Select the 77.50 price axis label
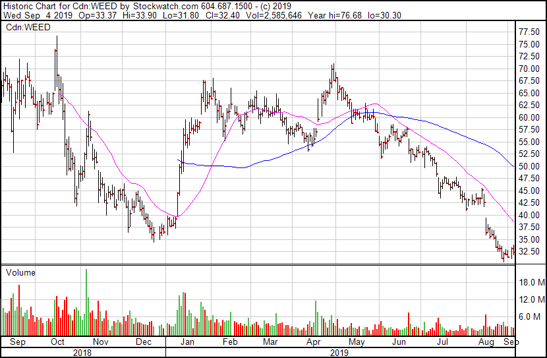This screenshot has width=547, height=358. (529, 32)
